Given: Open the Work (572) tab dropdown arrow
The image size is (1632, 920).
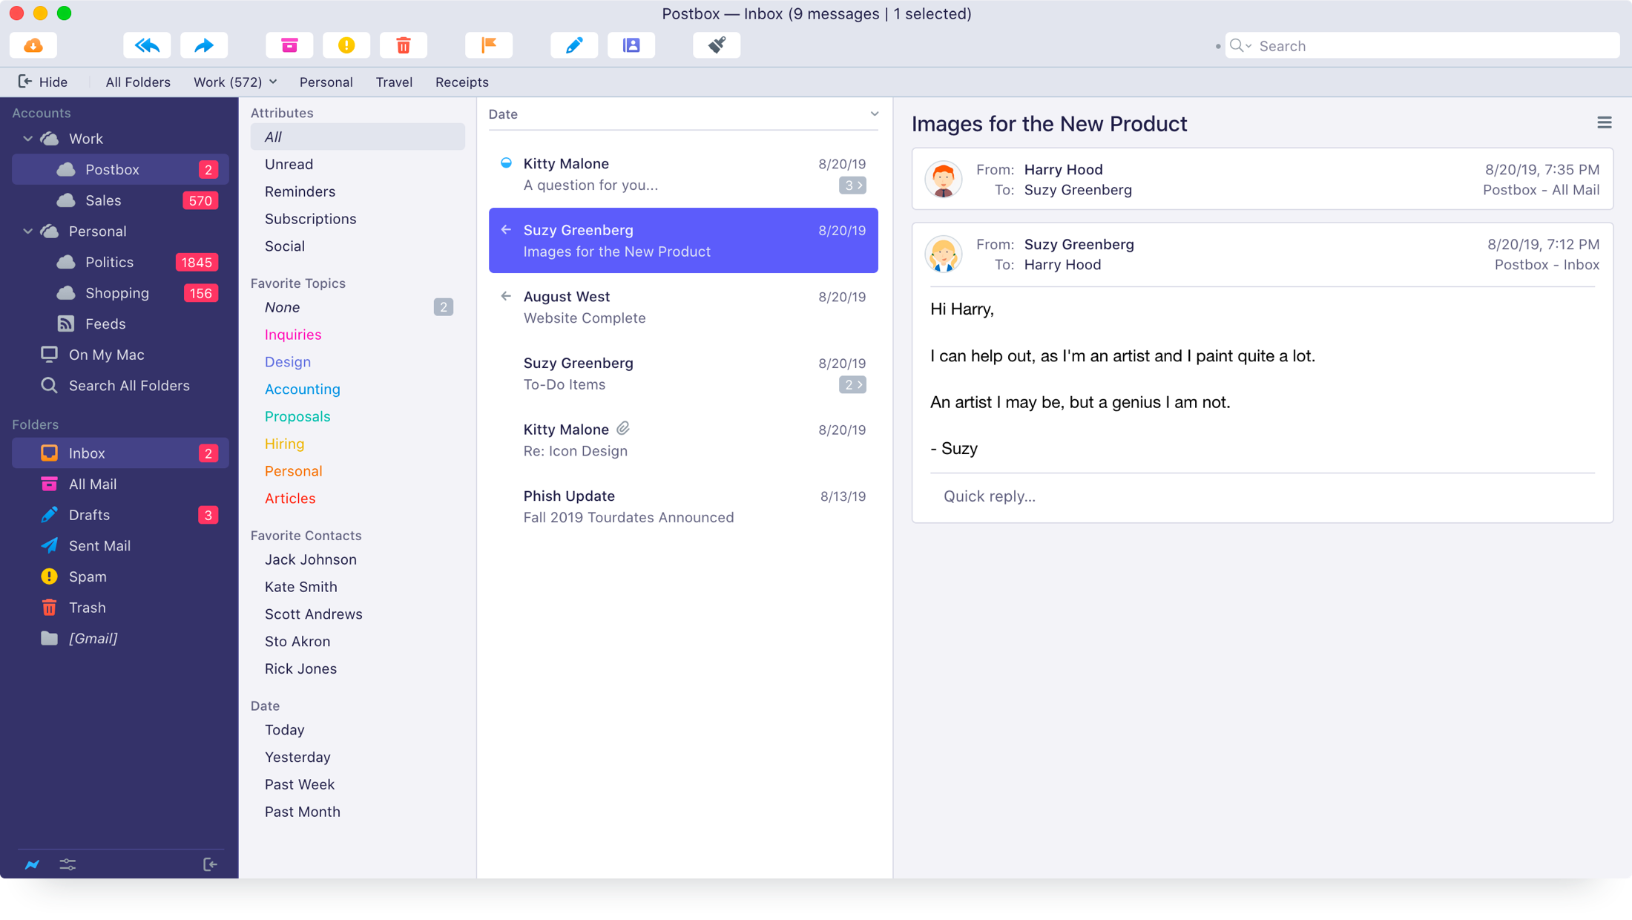Looking at the screenshot, I should pyautogui.click(x=273, y=82).
